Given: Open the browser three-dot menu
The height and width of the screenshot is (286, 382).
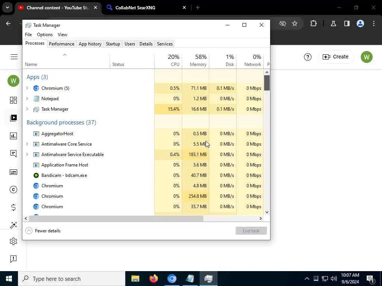Looking at the screenshot, I should pos(374,23).
